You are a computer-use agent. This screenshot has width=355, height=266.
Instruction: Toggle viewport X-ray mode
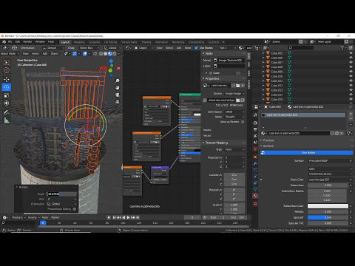tap(95, 53)
